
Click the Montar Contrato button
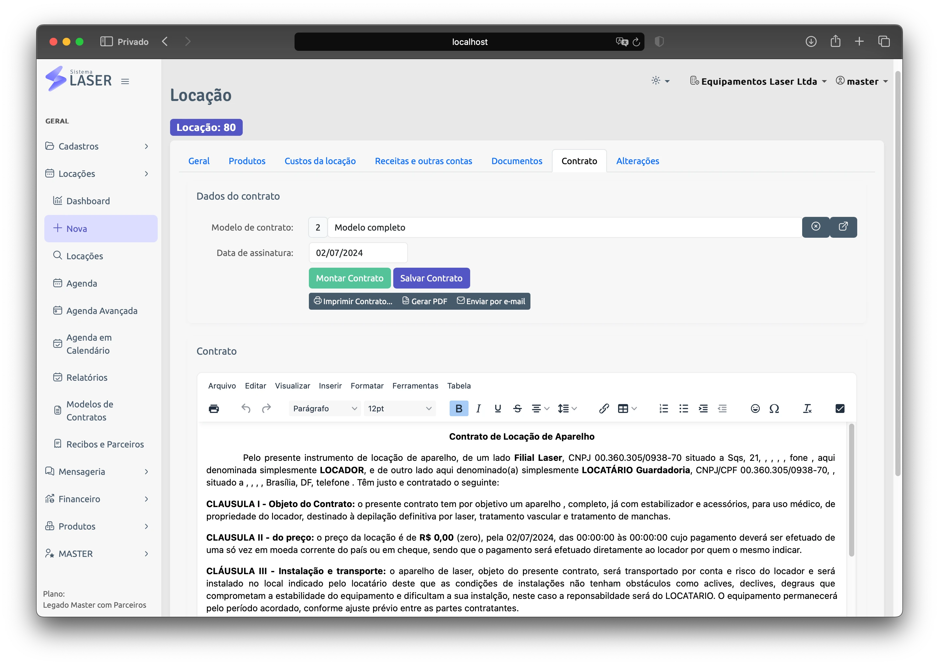click(x=350, y=278)
